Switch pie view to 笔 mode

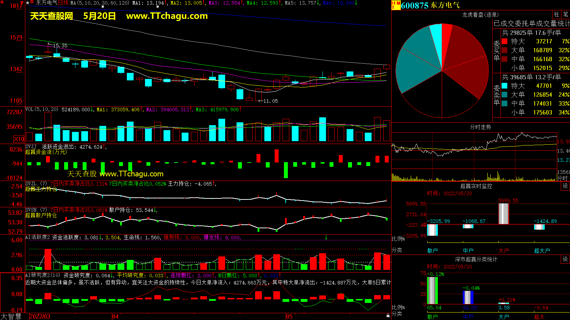click(x=565, y=14)
